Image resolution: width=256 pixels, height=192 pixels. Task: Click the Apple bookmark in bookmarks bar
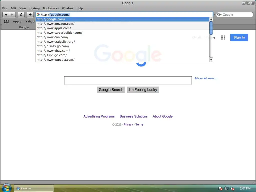pos(17,21)
